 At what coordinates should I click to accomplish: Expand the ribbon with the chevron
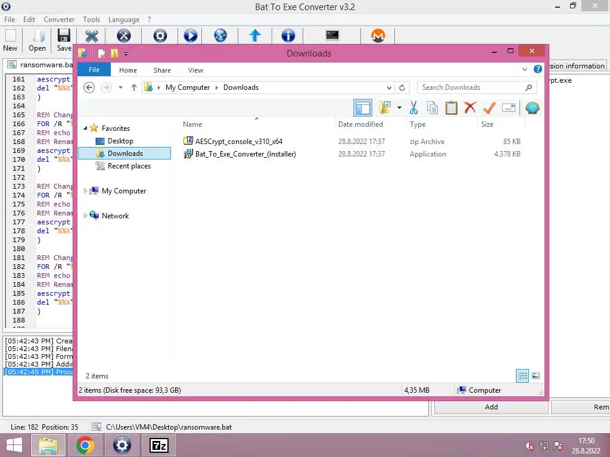tap(524, 69)
